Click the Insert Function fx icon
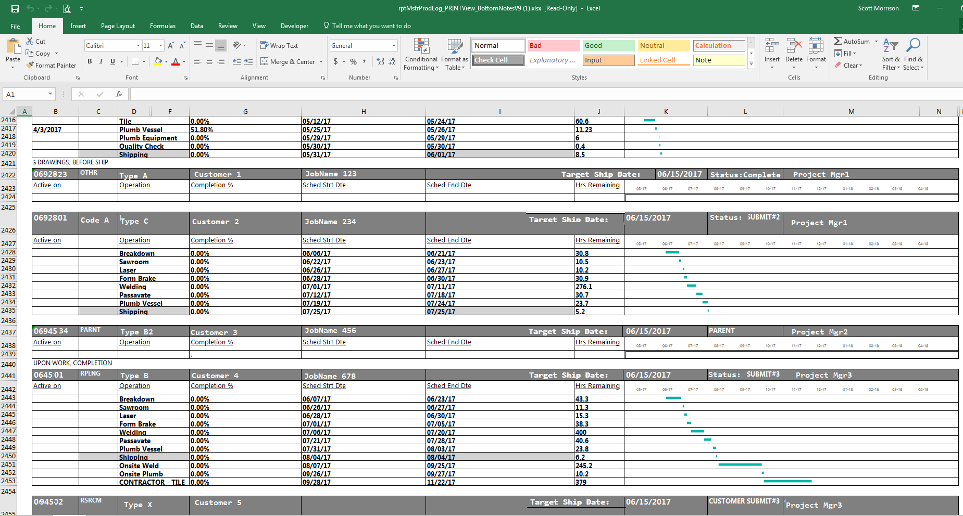The height and width of the screenshot is (516, 963). tap(119, 94)
